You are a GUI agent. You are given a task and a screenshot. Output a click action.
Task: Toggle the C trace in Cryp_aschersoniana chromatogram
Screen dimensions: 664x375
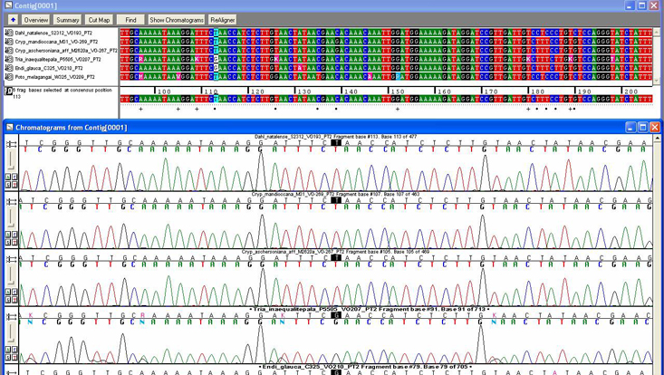(x=14, y=293)
